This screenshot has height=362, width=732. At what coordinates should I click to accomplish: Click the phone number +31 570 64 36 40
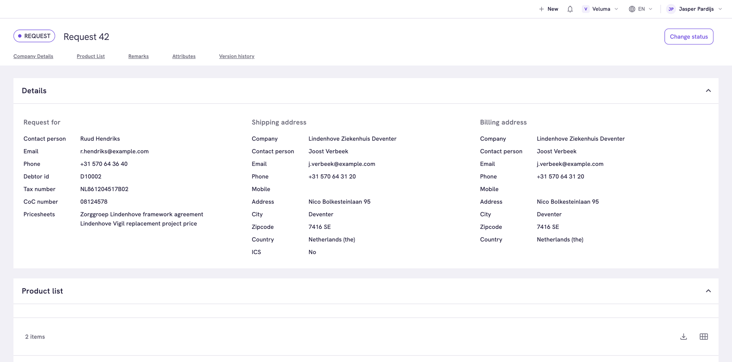104,164
